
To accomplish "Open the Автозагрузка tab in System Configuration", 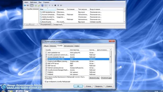I will pyautogui.click(x=69, y=46).
